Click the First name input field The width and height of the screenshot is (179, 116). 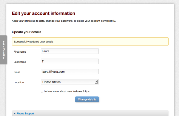tap(70, 51)
